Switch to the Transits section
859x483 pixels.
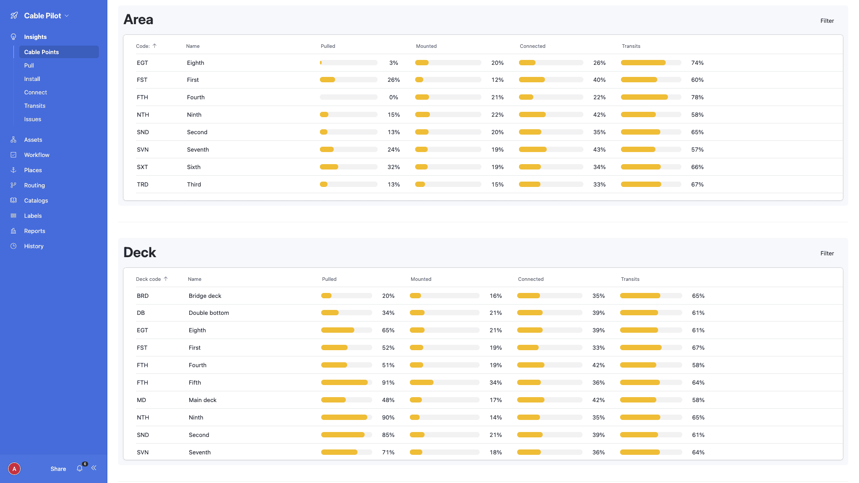pyautogui.click(x=34, y=106)
